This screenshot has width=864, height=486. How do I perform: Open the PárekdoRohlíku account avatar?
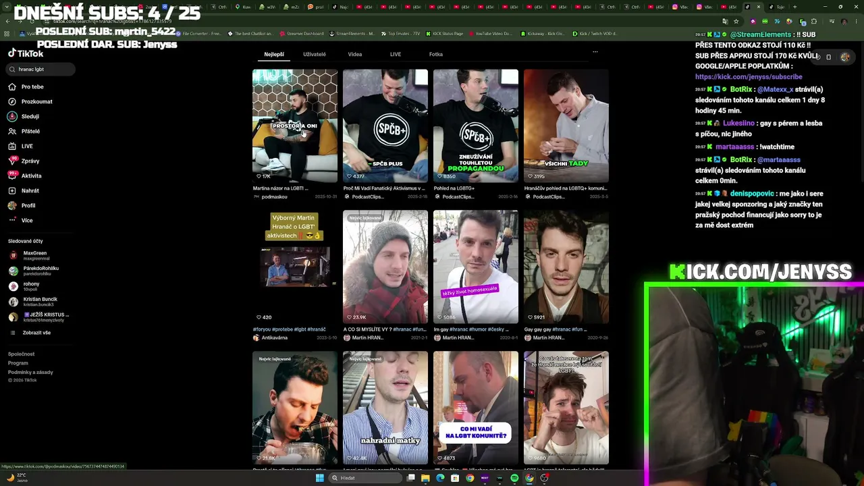tap(13, 271)
